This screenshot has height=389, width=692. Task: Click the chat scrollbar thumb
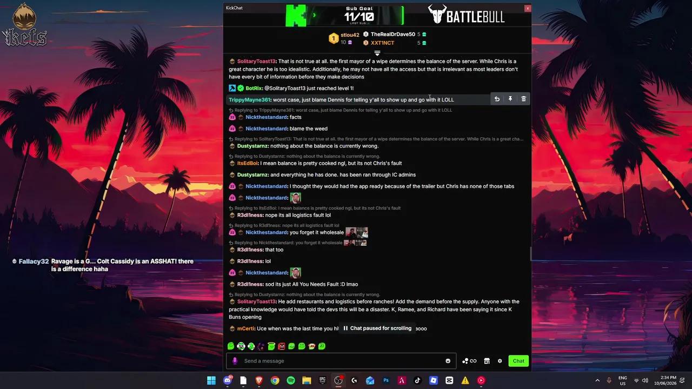pyautogui.click(x=530, y=253)
